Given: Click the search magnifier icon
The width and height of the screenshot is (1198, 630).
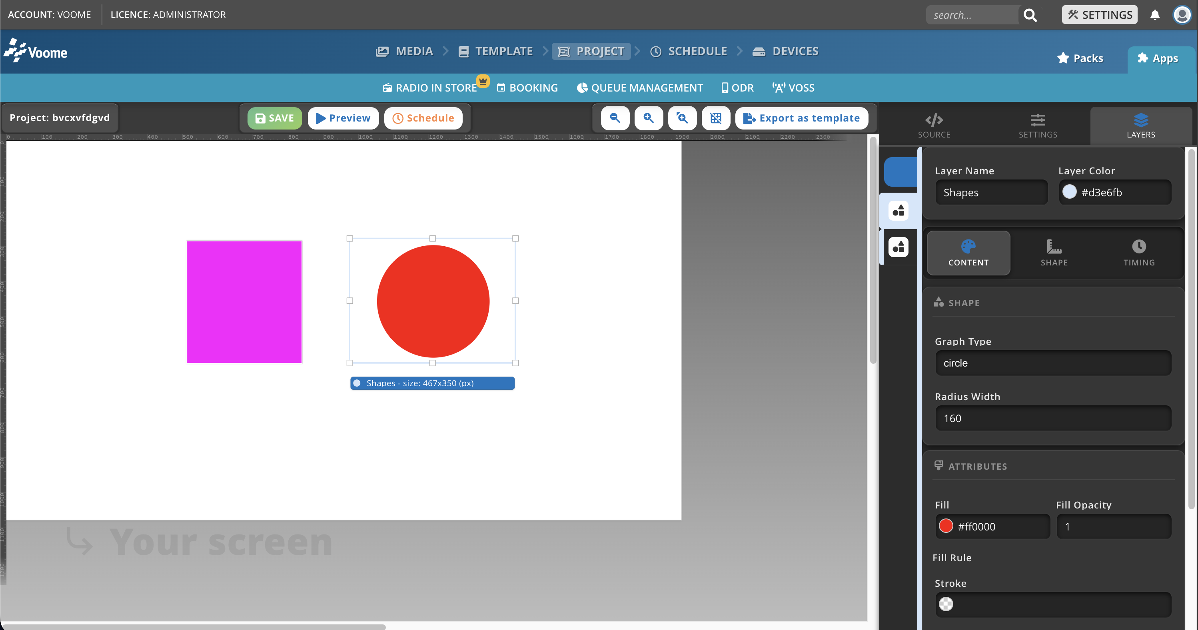Looking at the screenshot, I should pyautogui.click(x=1030, y=15).
